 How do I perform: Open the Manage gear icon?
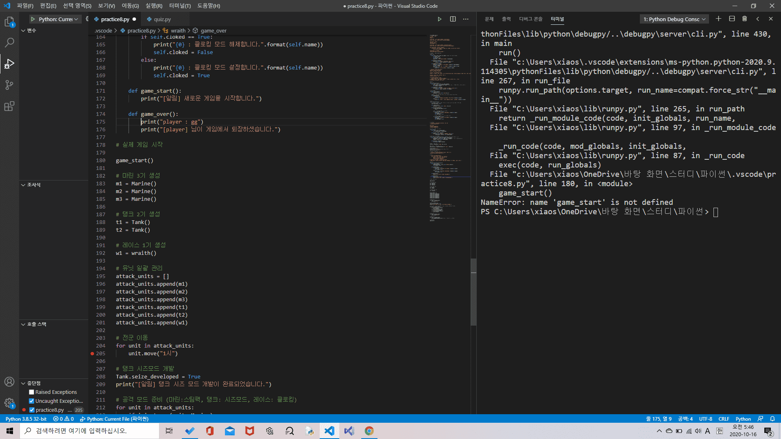9,402
